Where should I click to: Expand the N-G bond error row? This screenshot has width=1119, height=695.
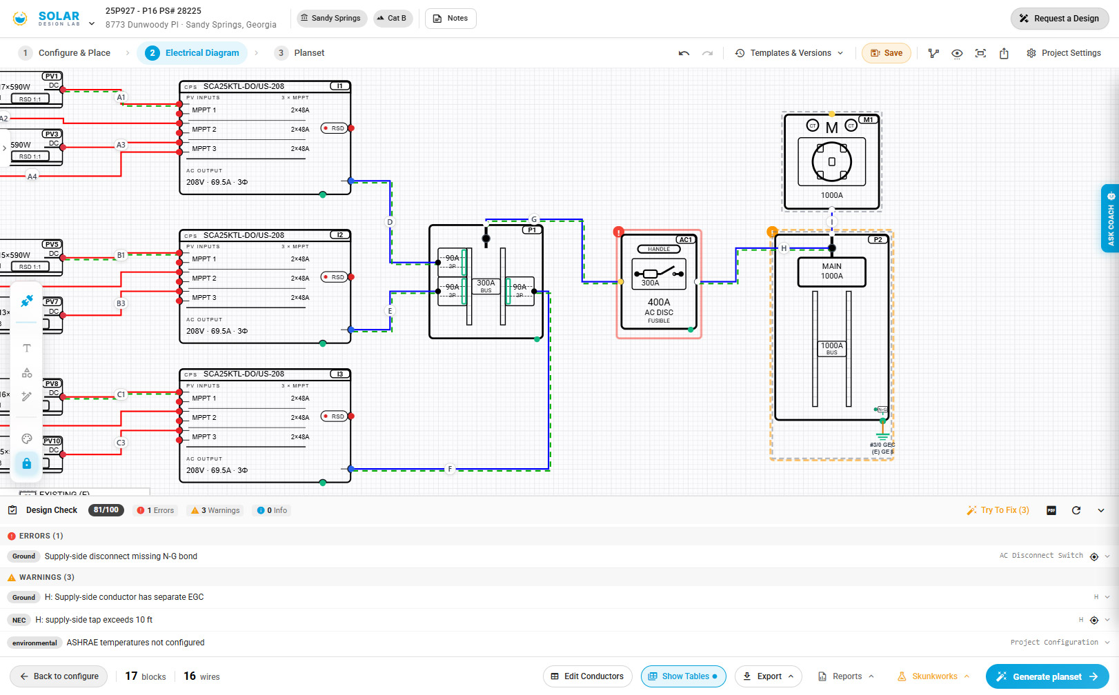tap(1107, 556)
